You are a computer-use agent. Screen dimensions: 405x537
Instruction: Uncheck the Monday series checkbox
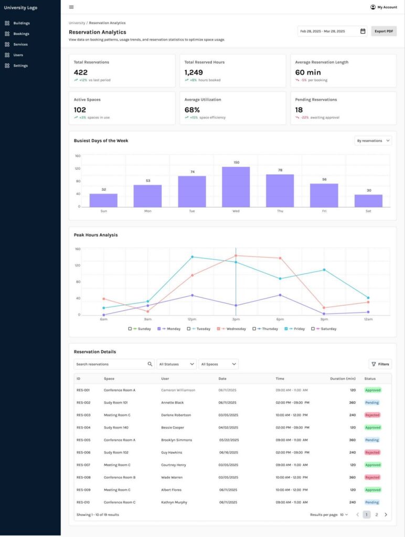pos(159,329)
